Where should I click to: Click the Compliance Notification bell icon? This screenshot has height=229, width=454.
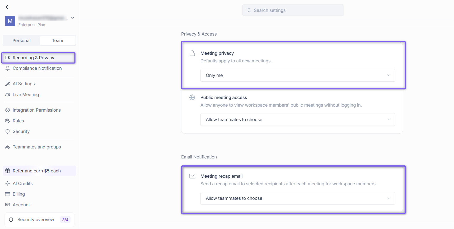[8, 68]
